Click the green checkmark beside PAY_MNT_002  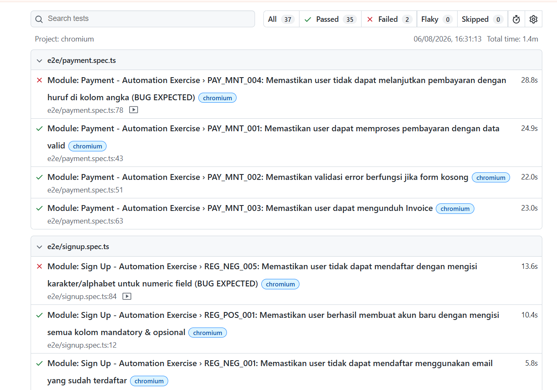click(x=39, y=177)
